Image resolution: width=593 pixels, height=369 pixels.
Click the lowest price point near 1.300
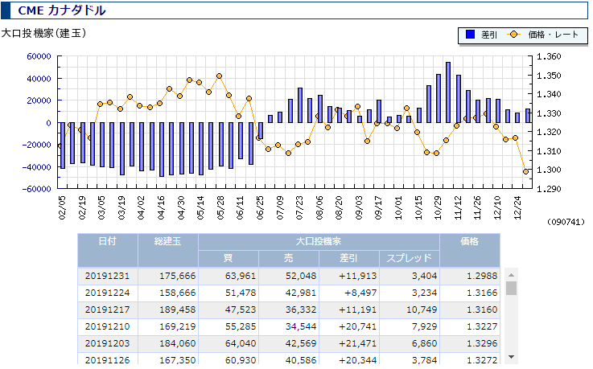[x=525, y=172]
